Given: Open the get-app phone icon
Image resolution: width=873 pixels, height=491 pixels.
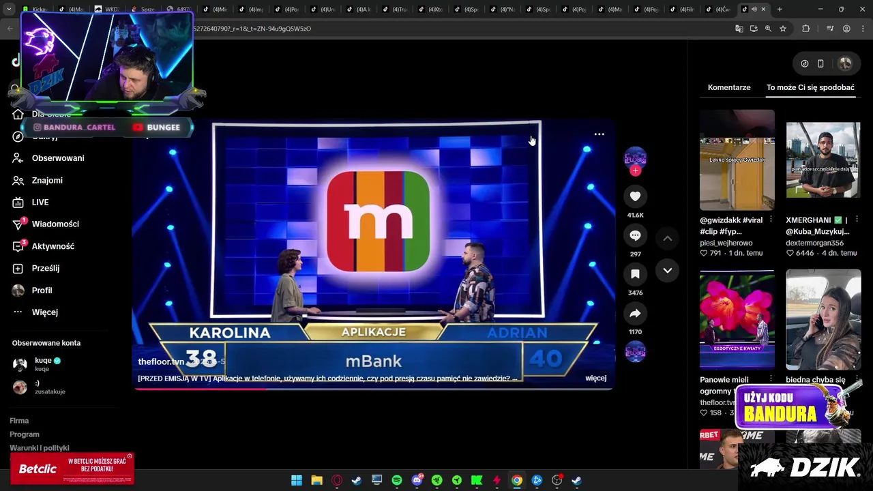Looking at the screenshot, I should [x=820, y=63].
